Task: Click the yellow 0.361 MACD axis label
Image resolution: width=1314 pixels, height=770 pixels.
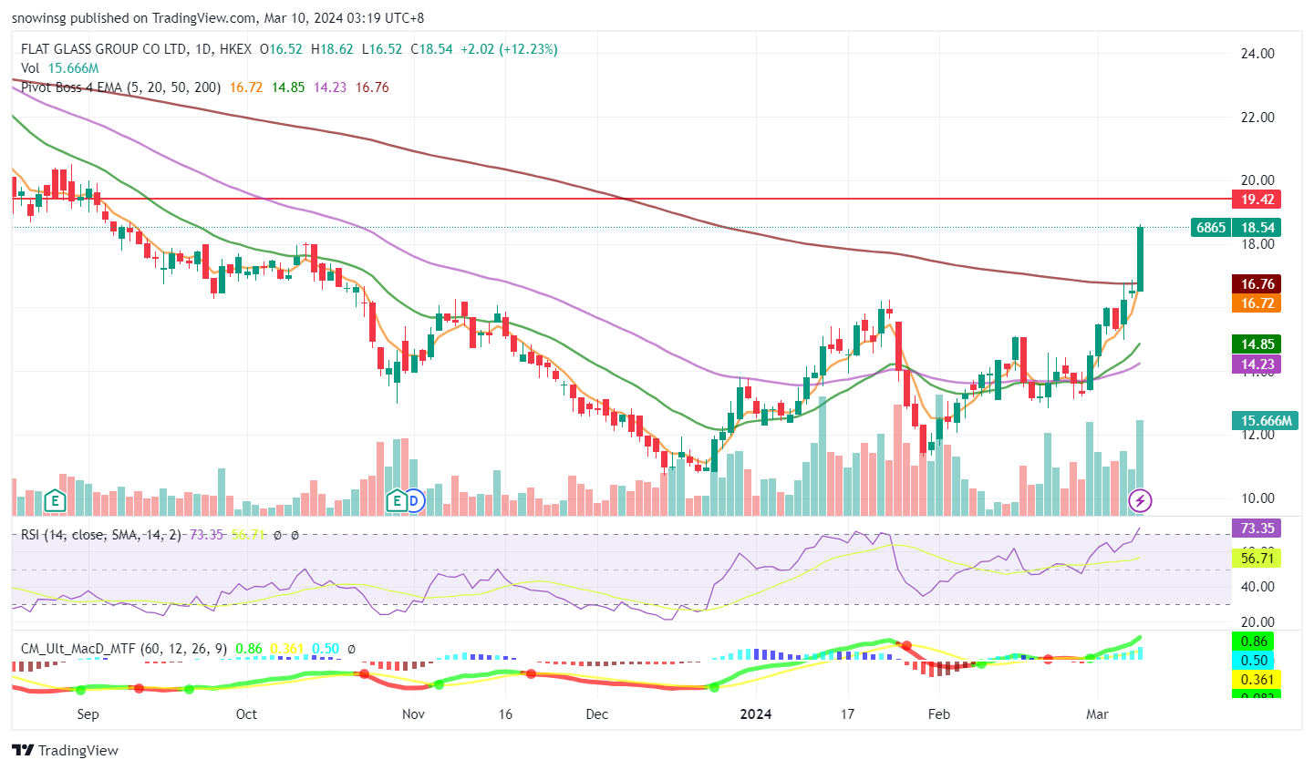Action: pyautogui.click(x=1257, y=680)
